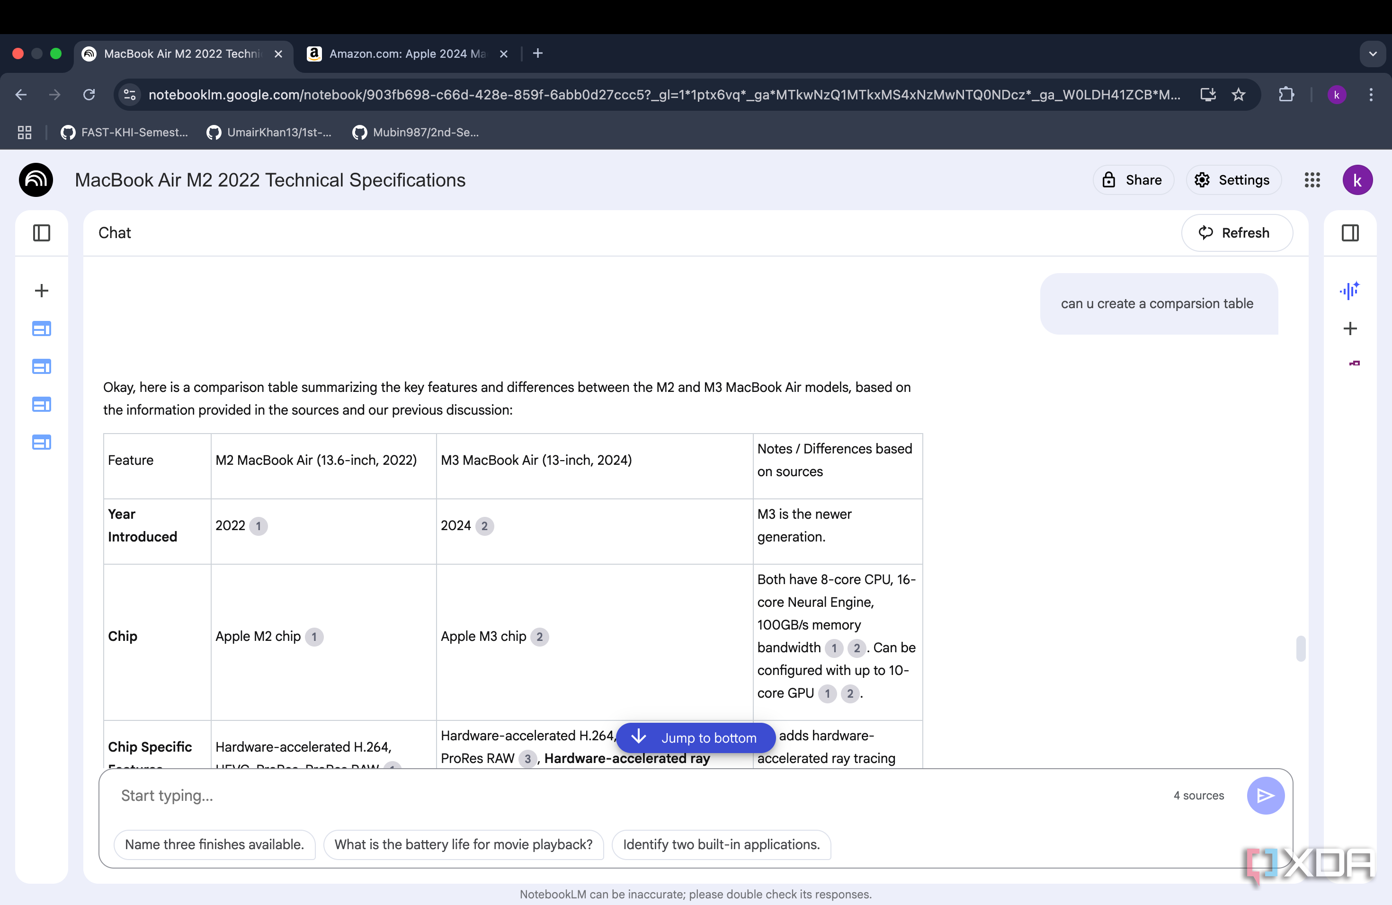This screenshot has height=905, width=1392.
Task: Click the chat scrollbar thumb
Action: [x=1300, y=648]
